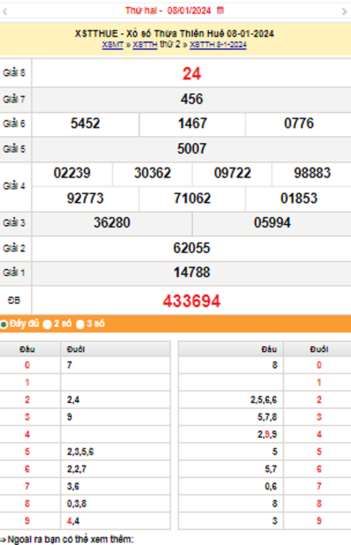Go to previous day's results arrow
This screenshot has width=351, height=545.
pyautogui.click(x=5, y=11)
